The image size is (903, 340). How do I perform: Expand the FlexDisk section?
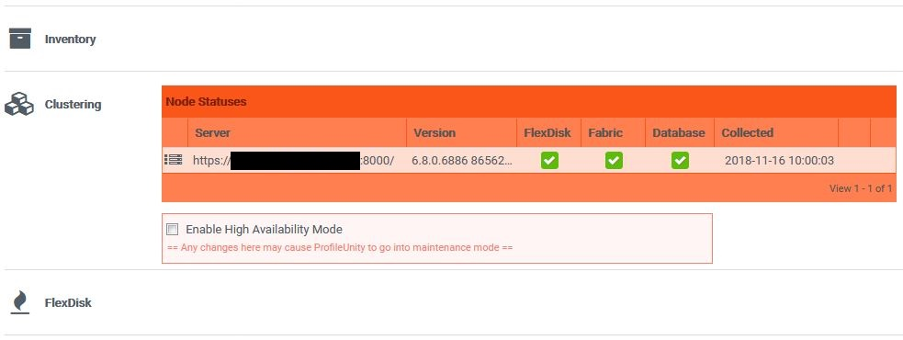(68, 302)
